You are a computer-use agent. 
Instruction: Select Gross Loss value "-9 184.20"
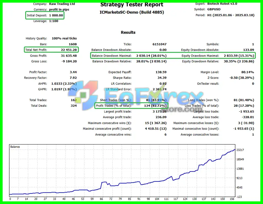[x=69, y=61]
